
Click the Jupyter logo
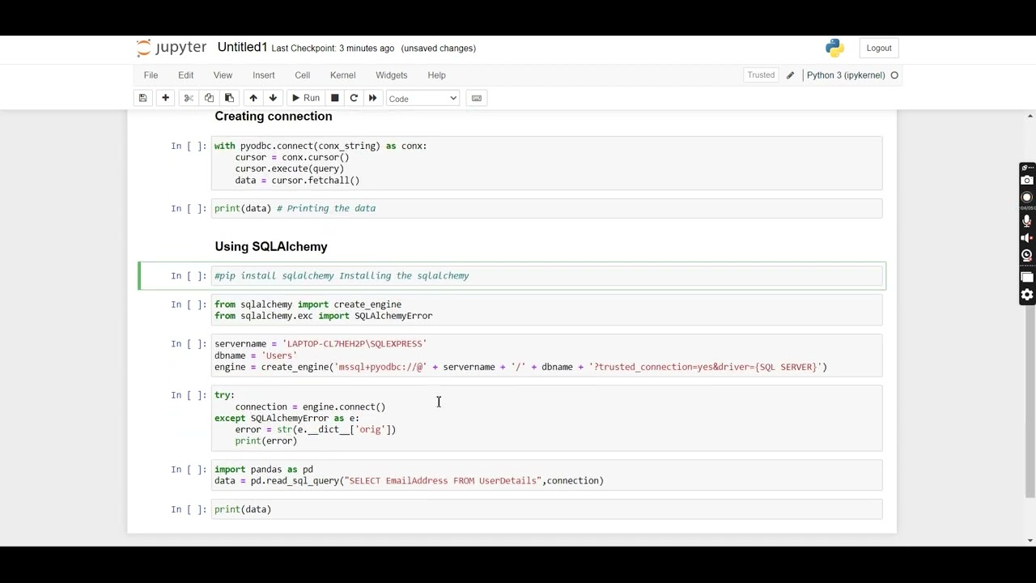coord(171,48)
